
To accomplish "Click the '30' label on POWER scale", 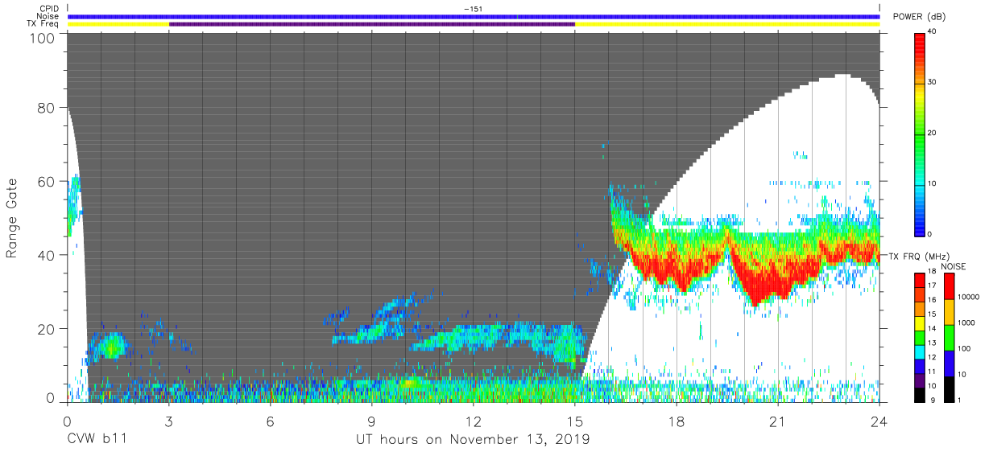I will point(933,83).
